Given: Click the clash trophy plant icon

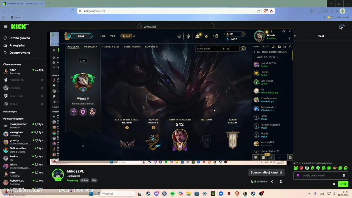Looking at the screenshot, I should pyautogui.click(x=188, y=36).
